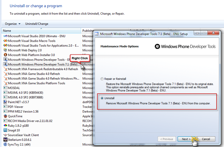Image resolution: width=224 pixels, height=147 pixels.
Task: Click the Stellarium 0.10.6.1 icon
Action: click(5, 139)
